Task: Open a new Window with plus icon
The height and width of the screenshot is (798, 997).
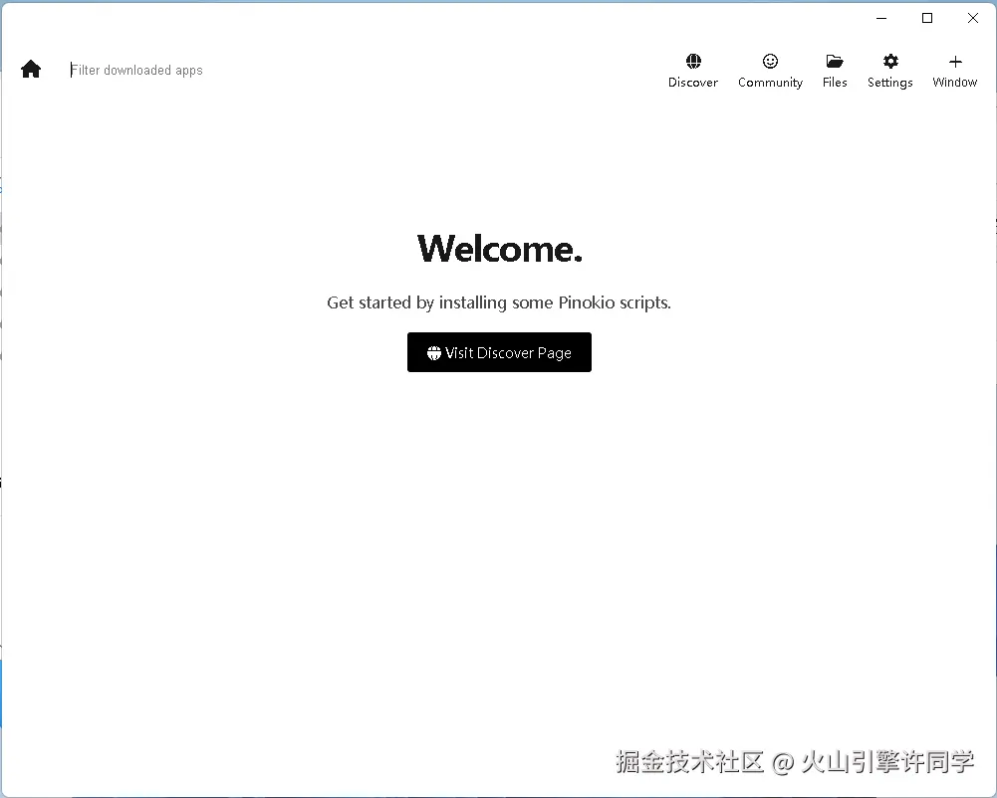Action: [x=954, y=71]
